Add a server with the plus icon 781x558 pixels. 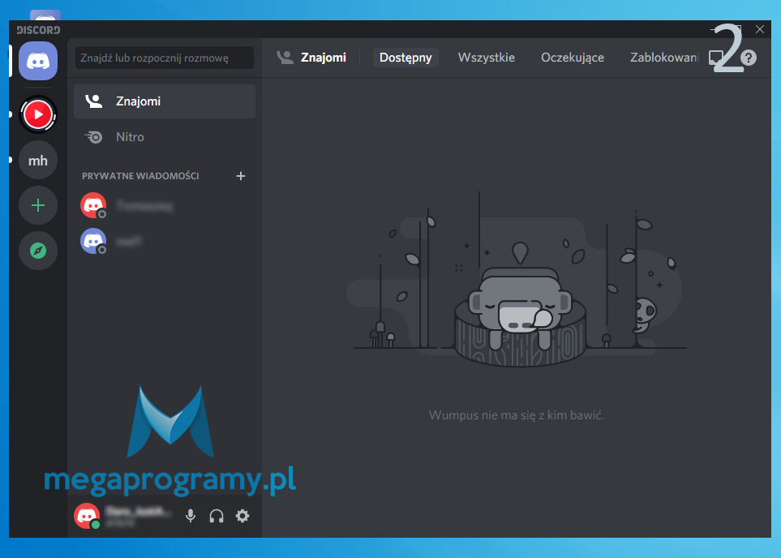tap(38, 205)
